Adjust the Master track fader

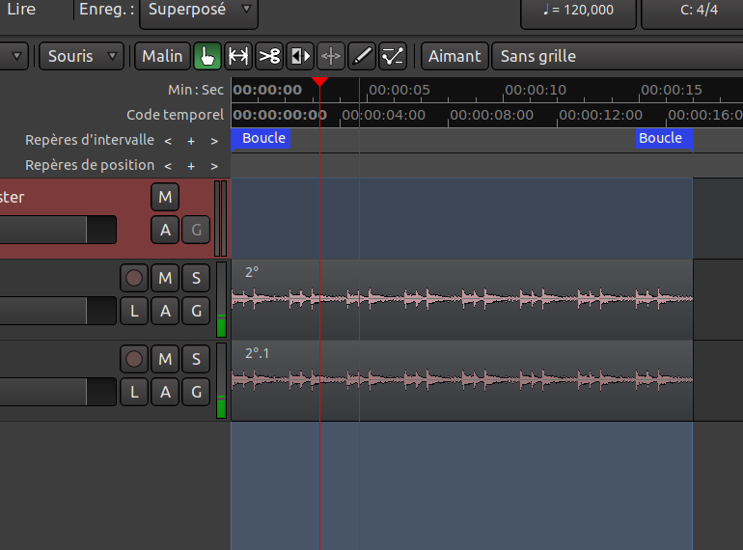(58, 230)
